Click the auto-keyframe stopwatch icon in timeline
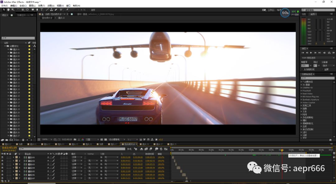This screenshot has height=184, width=336. (x=161, y=149)
